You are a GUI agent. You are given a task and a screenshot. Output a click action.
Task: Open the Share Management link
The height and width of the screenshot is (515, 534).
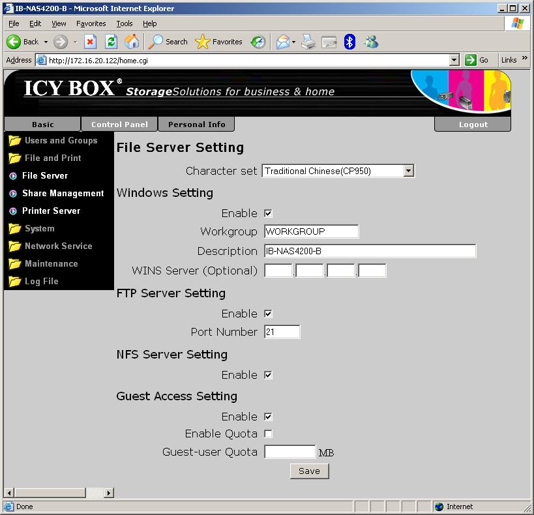(63, 194)
